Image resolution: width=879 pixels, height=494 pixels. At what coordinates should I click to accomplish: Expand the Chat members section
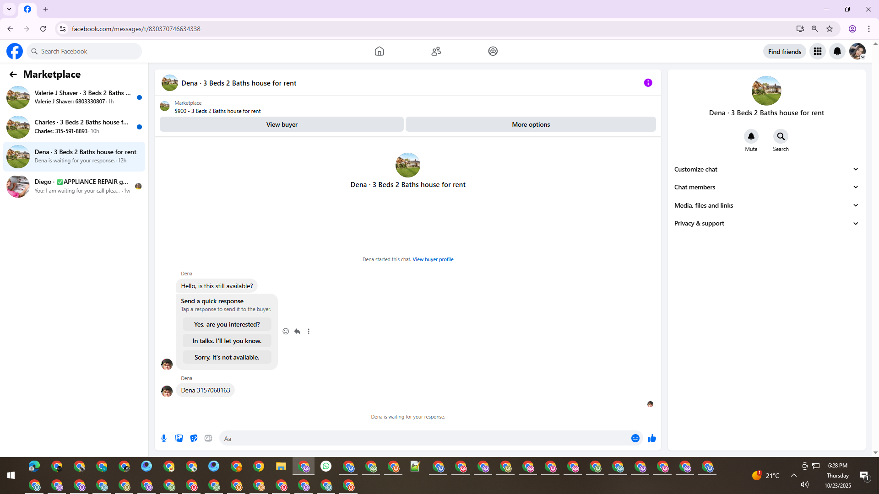tap(766, 187)
